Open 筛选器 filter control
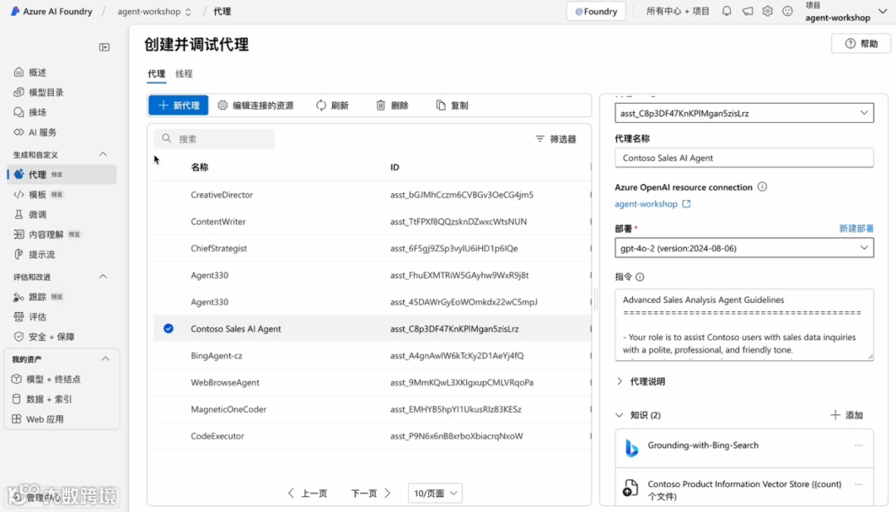Viewport: 896px width, 512px height. [555, 139]
